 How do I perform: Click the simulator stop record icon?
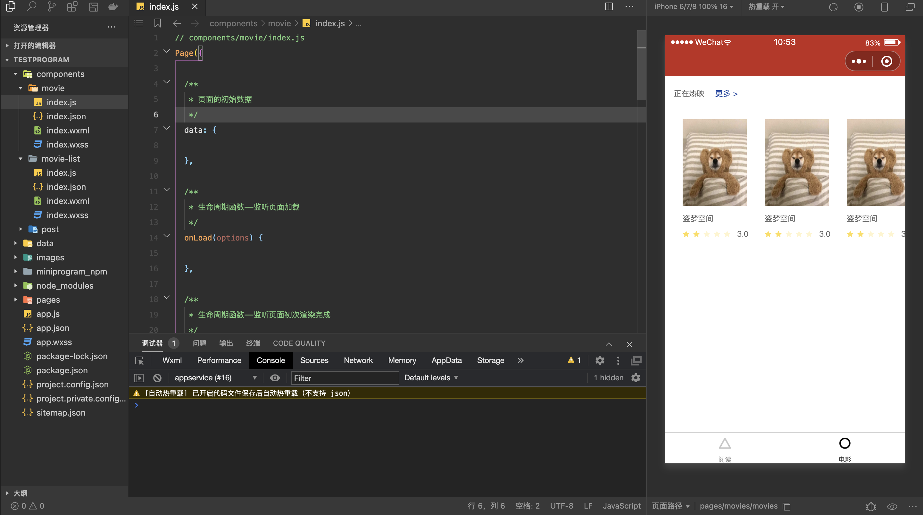pyautogui.click(x=859, y=7)
